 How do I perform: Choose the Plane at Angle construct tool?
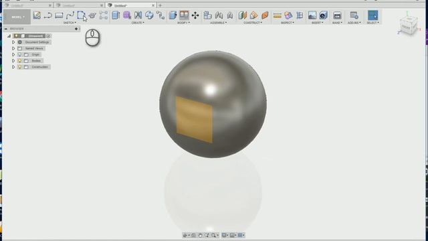[254, 15]
